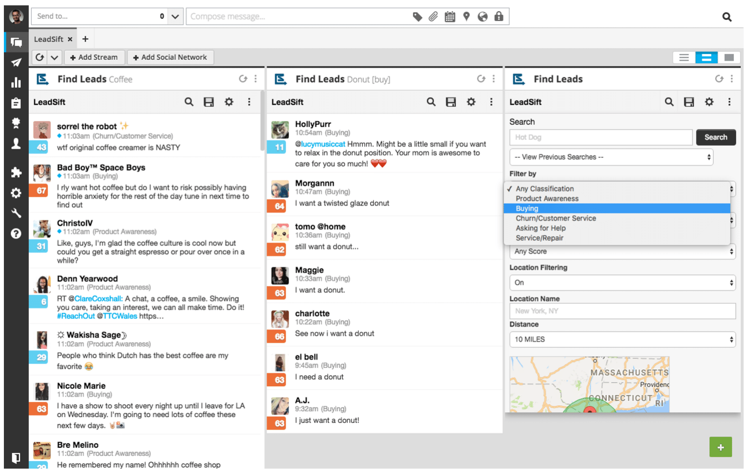Viewport: 748px width, 473px height.
Task: Enable the wide stream layout view
Action: click(x=729, y=57)
